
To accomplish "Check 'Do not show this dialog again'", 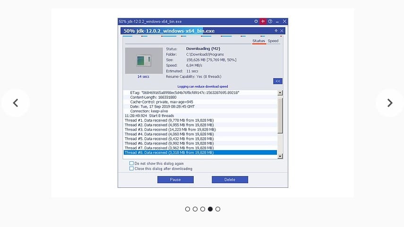I will pos(131,163).
